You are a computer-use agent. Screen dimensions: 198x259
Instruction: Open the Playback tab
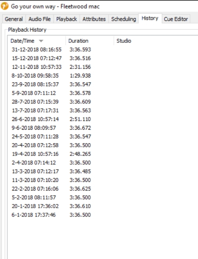tap(66, 19)
